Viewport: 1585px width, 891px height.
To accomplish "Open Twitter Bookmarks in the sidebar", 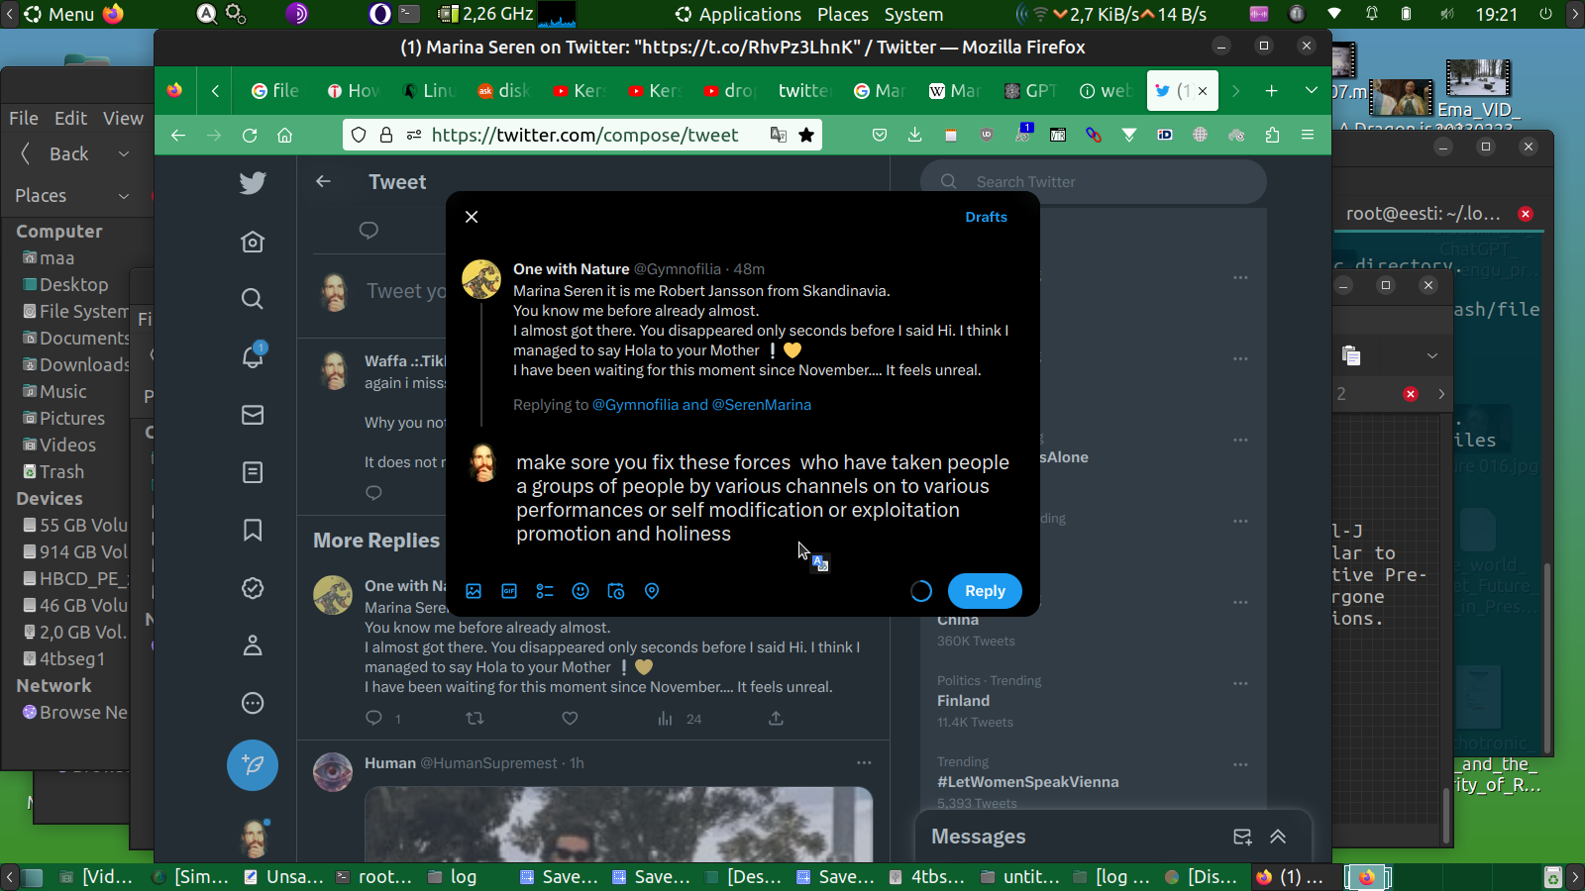I will pyautogui.click(x=253, y=530).
